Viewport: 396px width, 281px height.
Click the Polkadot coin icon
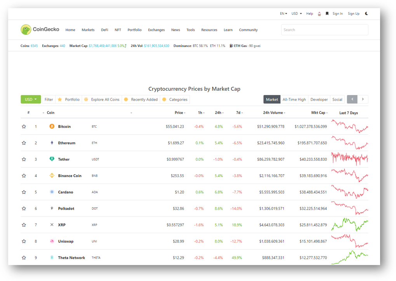coord(52,208)
